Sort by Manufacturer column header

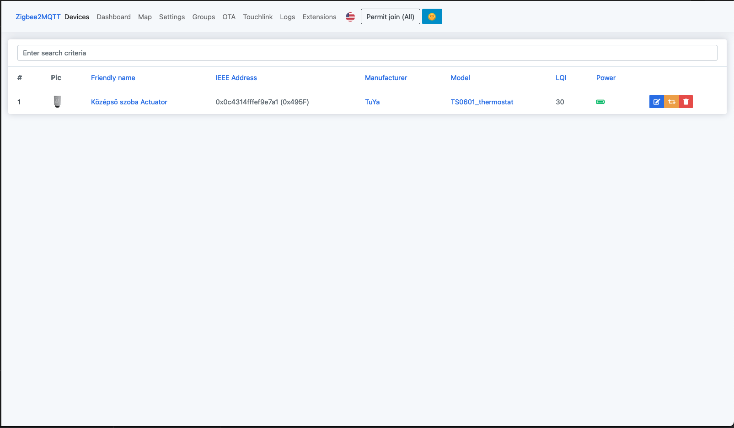386,78
